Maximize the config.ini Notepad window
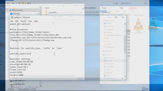This screenshot has height=91, width=163. point(116,17)
